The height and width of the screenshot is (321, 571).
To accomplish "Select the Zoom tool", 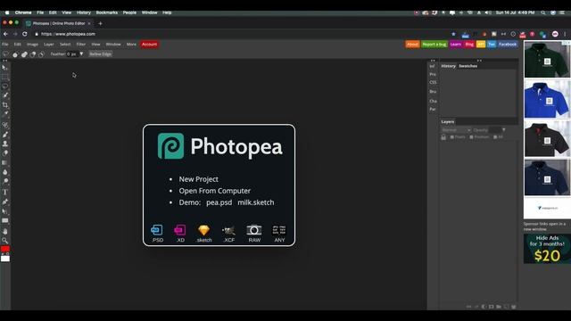I will pos(5,241).
